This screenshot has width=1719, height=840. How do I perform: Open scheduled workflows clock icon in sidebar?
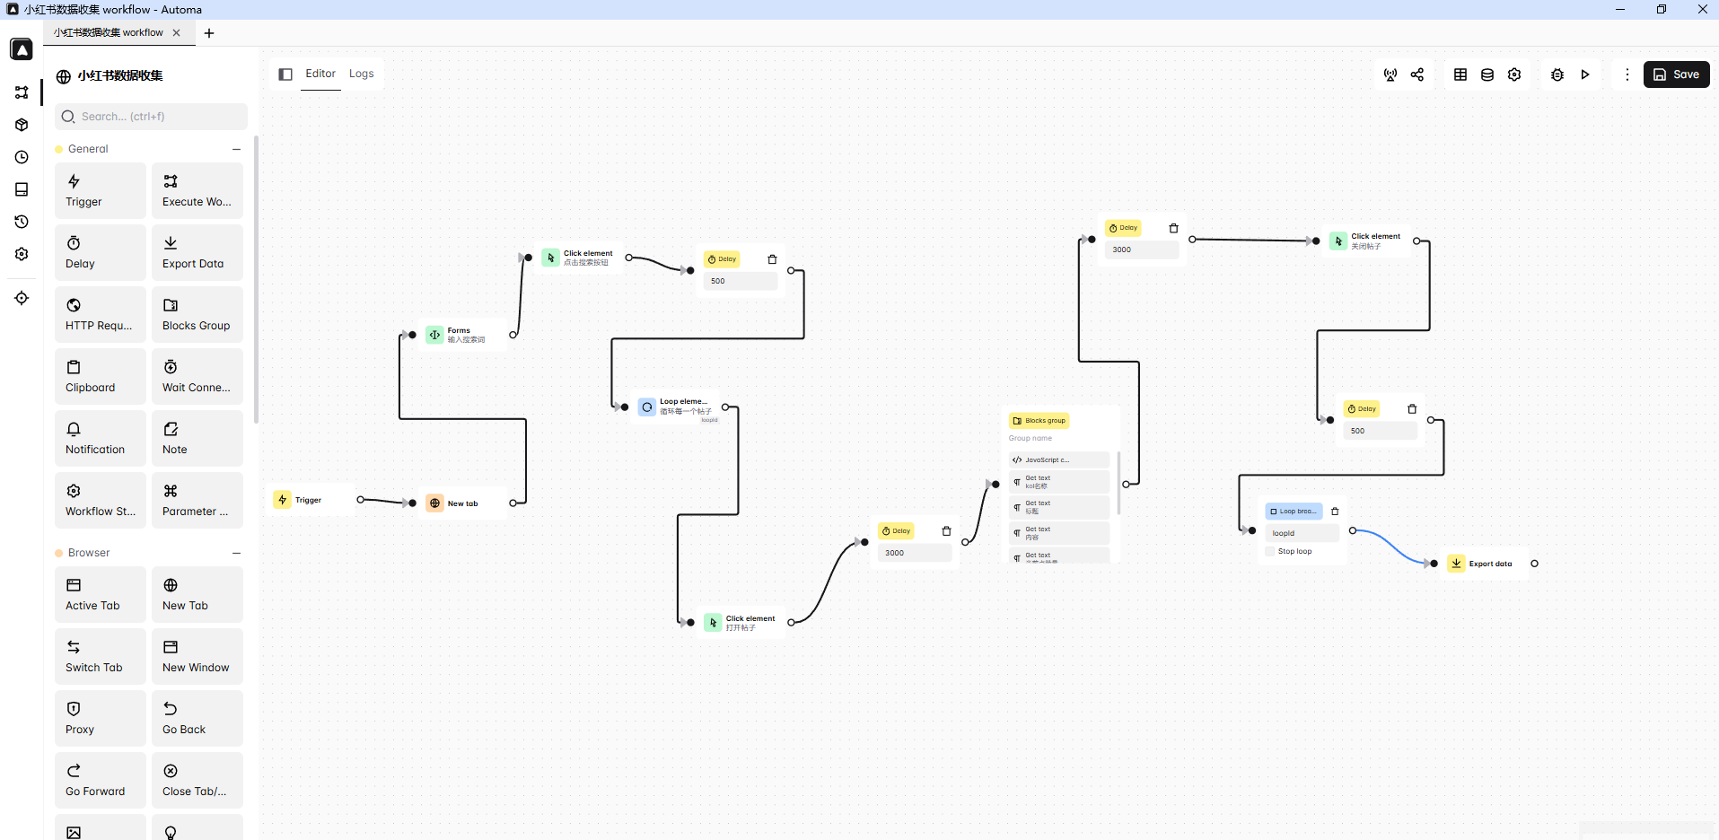point(22,157)
